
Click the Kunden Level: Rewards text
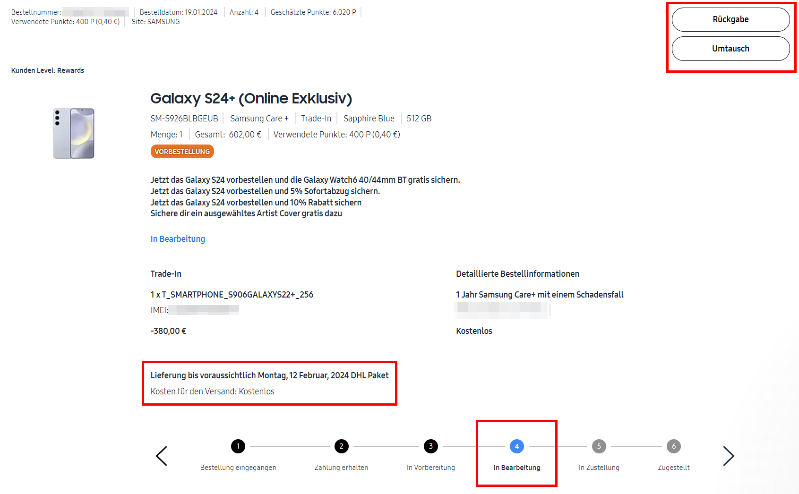coord(48,70)
